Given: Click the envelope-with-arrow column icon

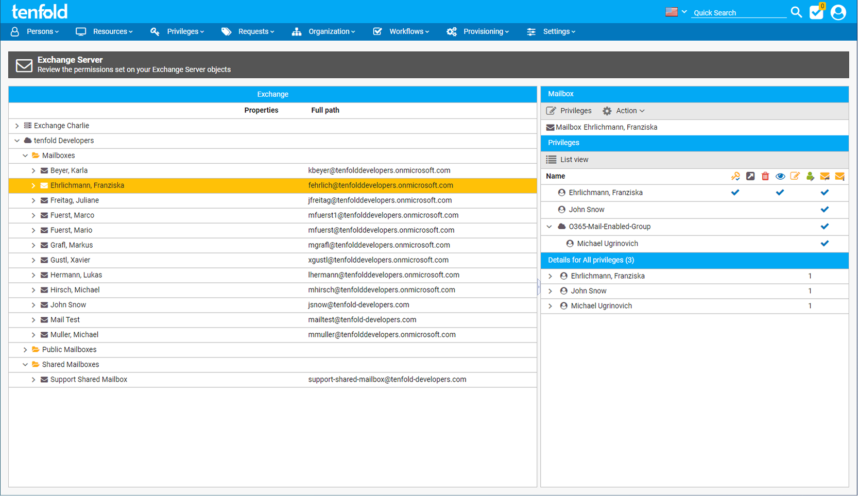Looking at the screenshot, I should (x=825, y=176).
